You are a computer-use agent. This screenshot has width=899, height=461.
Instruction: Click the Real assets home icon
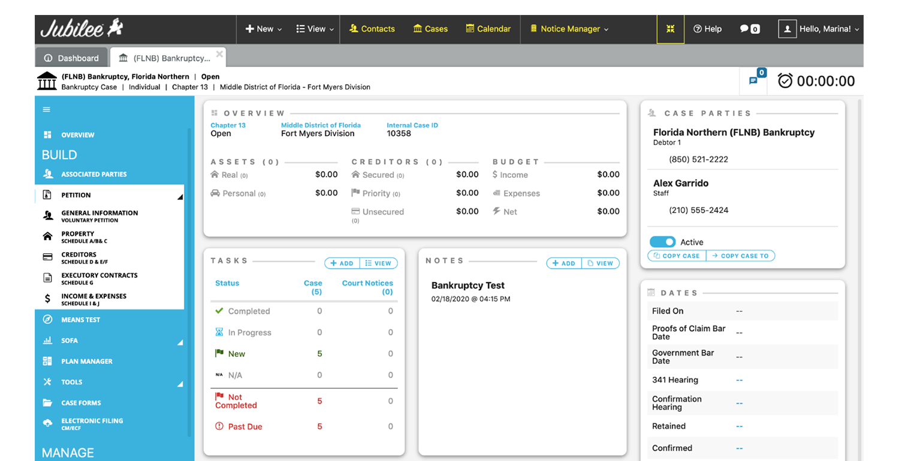pyautogui.click(x=215, y=174)
